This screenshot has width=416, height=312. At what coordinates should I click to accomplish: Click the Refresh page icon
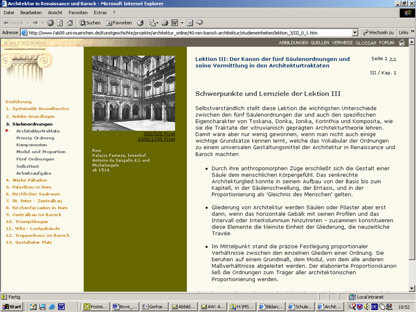(60, 23)
